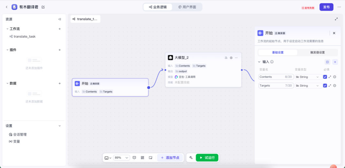345x168 pixels.
Task: Go back using the top-left arrow
Action: click(7, 7)
